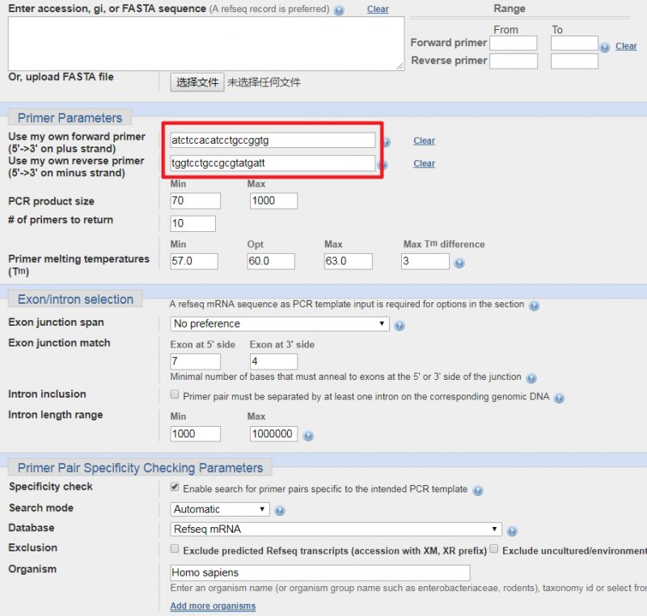Click help icon next to FASTA sequence label
The height and width of the screenshot is (616, 647).
[x=339, y=11]
